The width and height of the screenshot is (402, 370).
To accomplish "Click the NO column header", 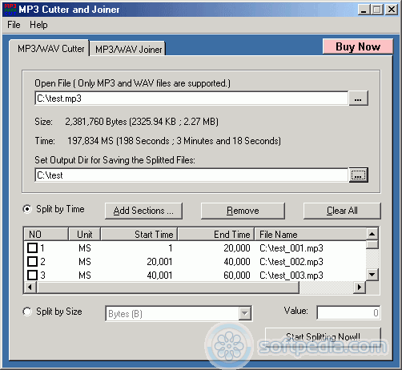I will (x=46, y=235).
